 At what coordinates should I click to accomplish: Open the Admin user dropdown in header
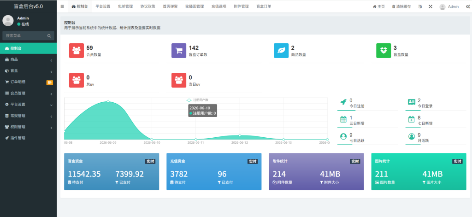pos(449,6)
